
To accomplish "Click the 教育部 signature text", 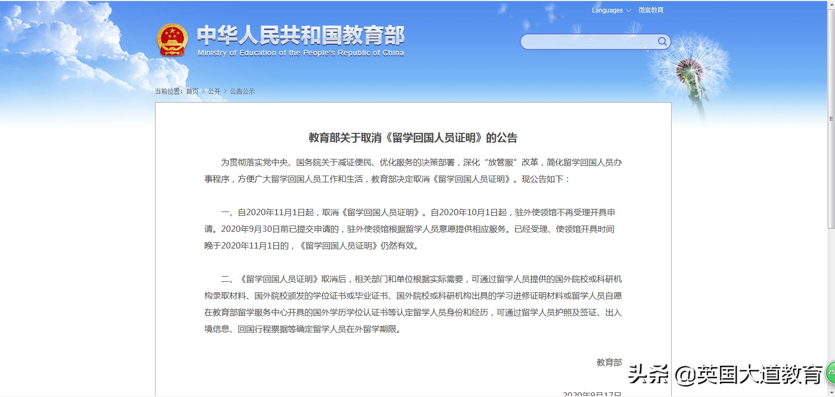I will tap(609, 363).
